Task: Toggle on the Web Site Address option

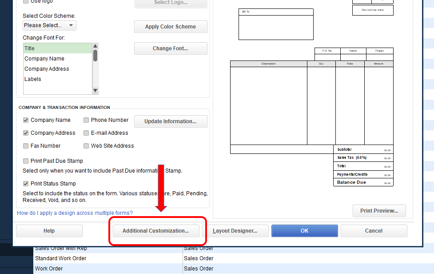Action: click(86, 145)
